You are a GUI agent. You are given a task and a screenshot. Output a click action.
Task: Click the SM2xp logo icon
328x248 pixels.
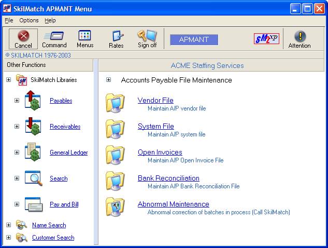click(x=266, y=38)
